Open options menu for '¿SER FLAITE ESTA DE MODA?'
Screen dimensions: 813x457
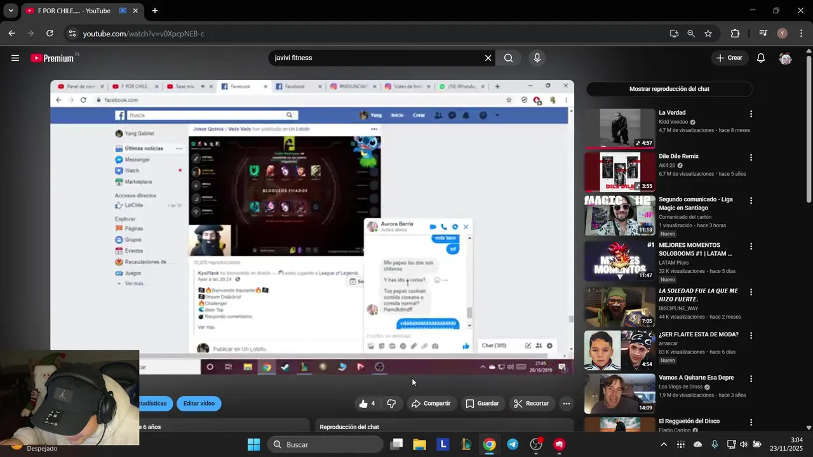click(751, 335)
